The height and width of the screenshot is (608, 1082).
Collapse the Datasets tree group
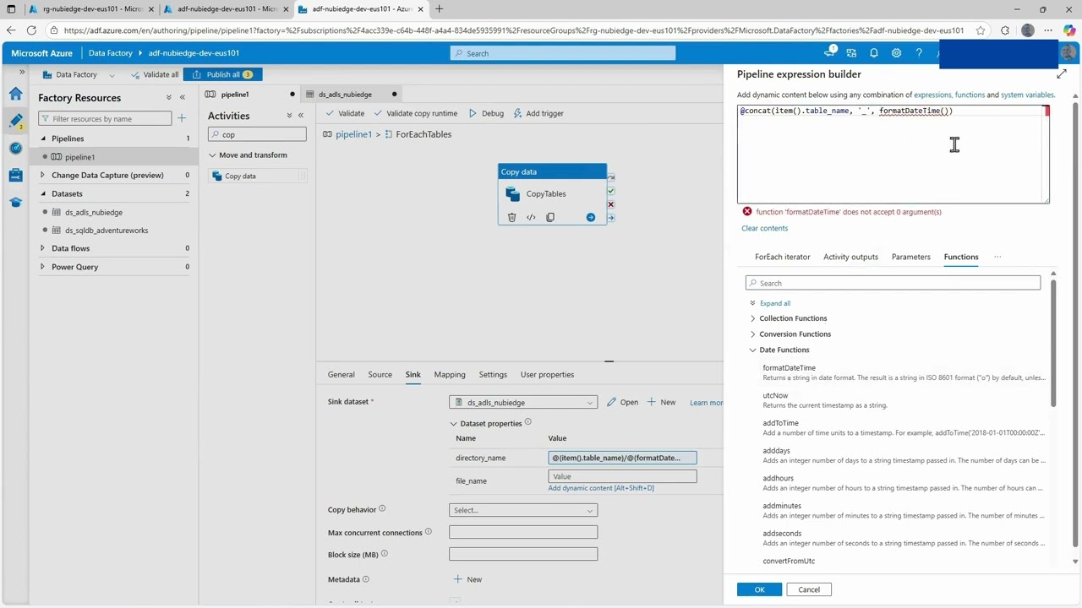(x=43, y=193)
